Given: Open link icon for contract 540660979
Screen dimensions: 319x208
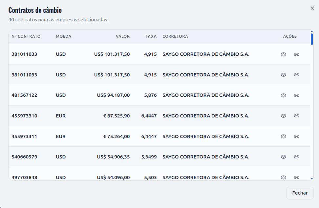Looking at the screenshot, I should coord(296,157).
